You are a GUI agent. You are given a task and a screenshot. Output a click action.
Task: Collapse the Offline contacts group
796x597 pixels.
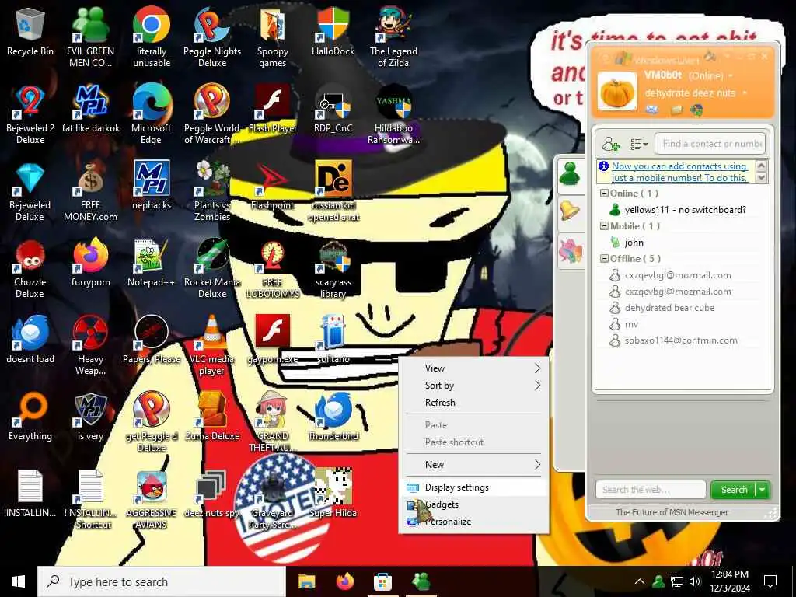(604, 258)
